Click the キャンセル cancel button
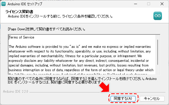This screenshot has width=169, height=105. 152,99
